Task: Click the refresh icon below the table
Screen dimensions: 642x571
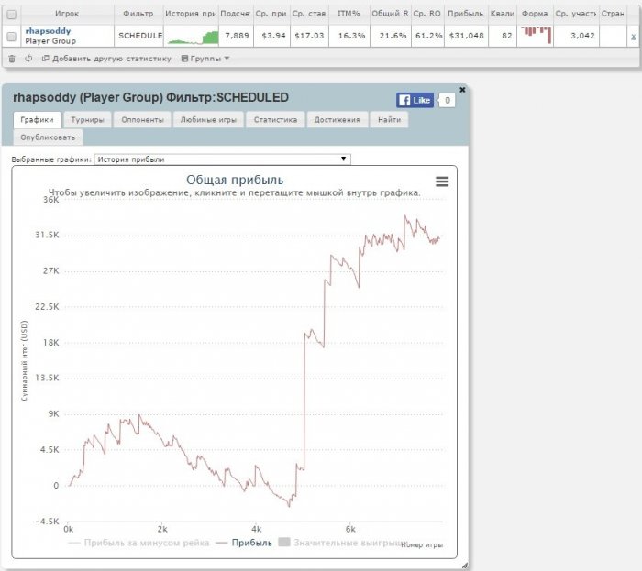Action: coord(28,59)
